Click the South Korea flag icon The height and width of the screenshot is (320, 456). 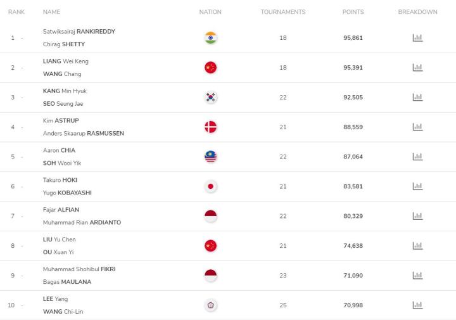(x=210, y=97)
